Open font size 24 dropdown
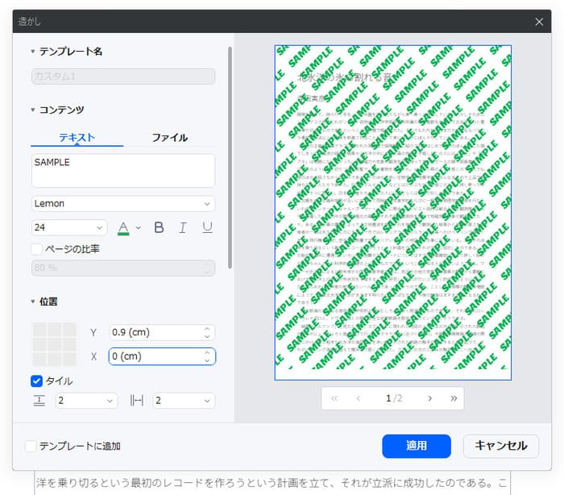The height and width of the screenshot is (495, 564). coord(69,228)
